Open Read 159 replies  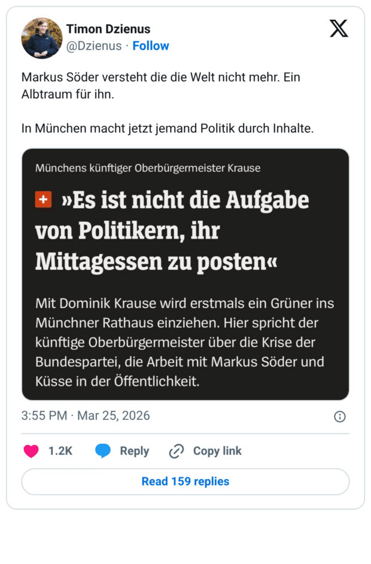[x=185, y=481]
